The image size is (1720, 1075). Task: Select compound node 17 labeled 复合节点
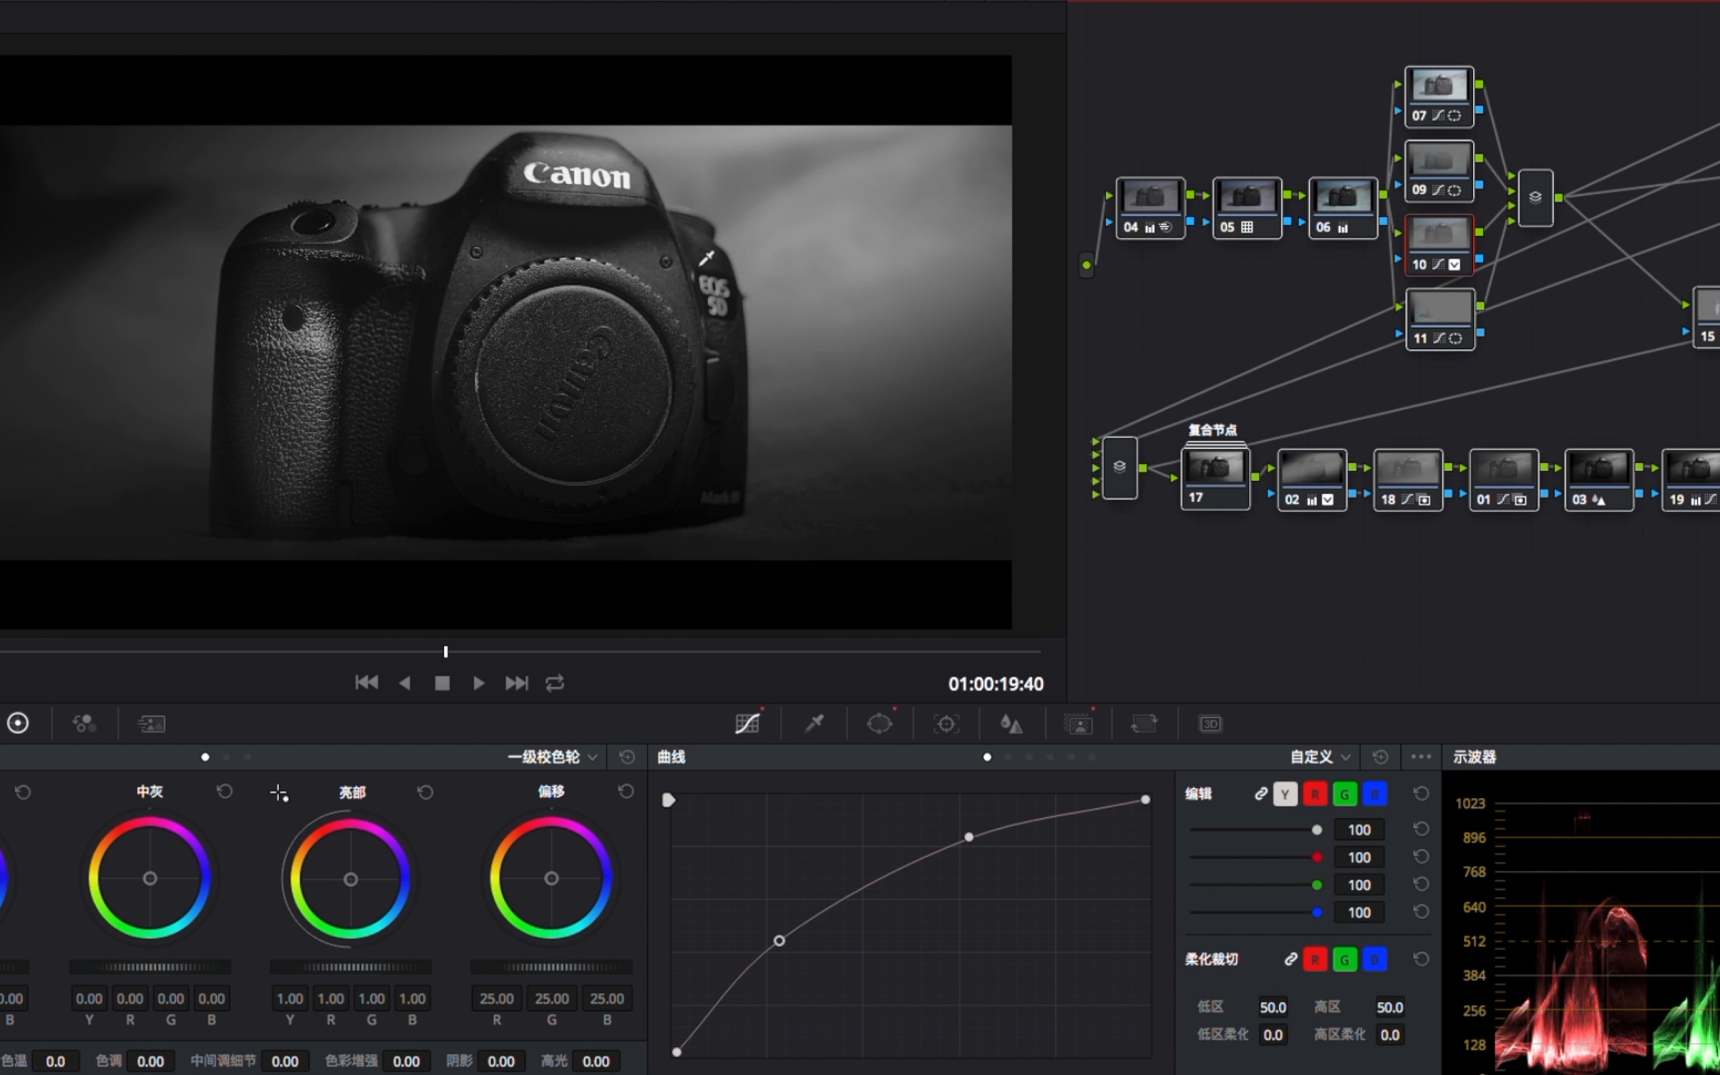pyautogui.click(x=1216, y=478)
